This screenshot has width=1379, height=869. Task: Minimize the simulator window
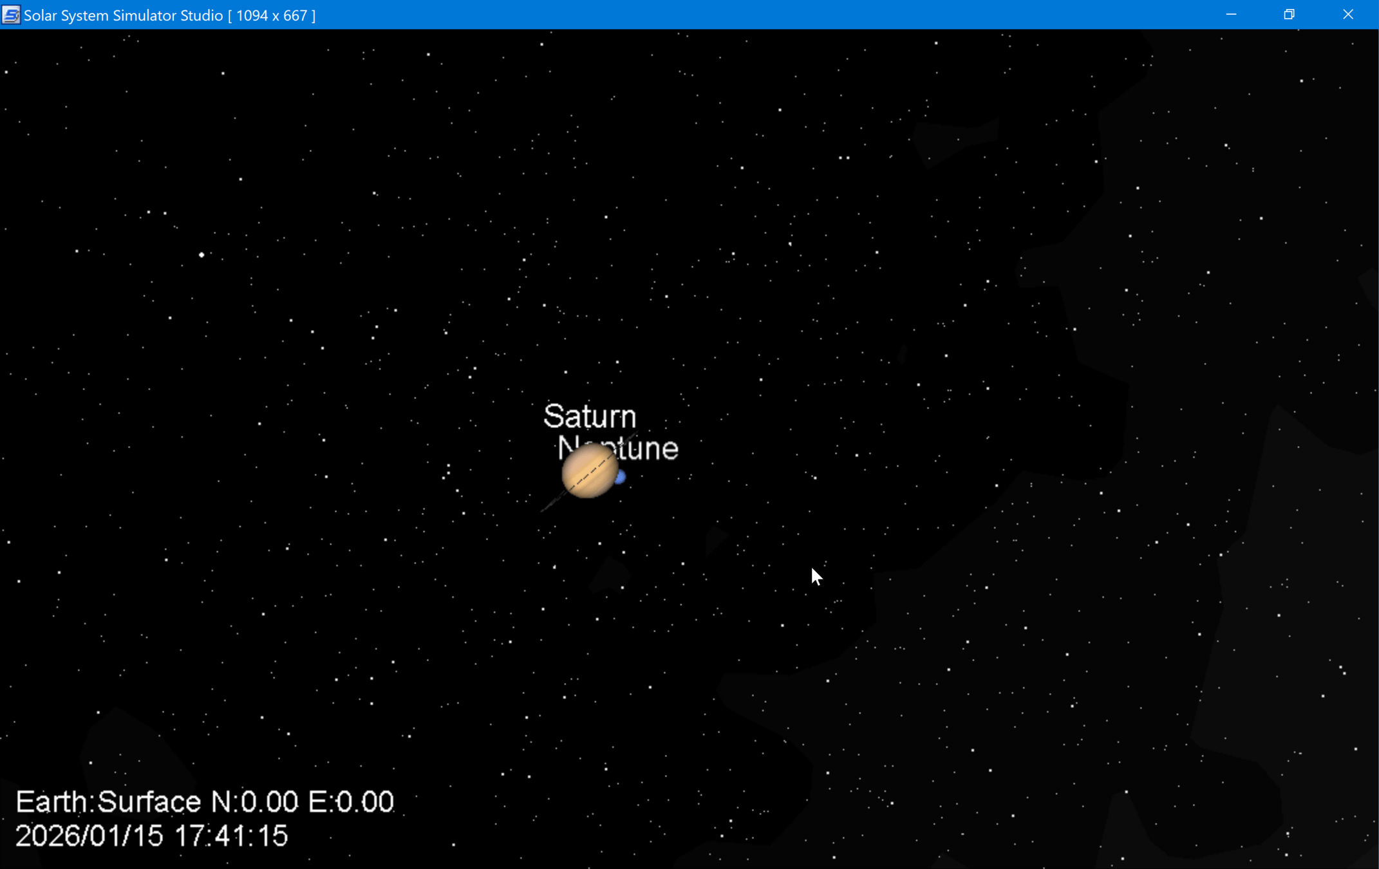1231,15
